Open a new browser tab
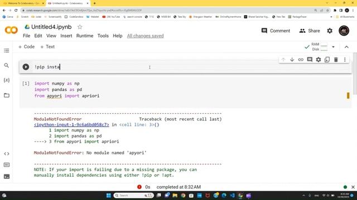The image size is (357, 200). (x=94, y=3)
